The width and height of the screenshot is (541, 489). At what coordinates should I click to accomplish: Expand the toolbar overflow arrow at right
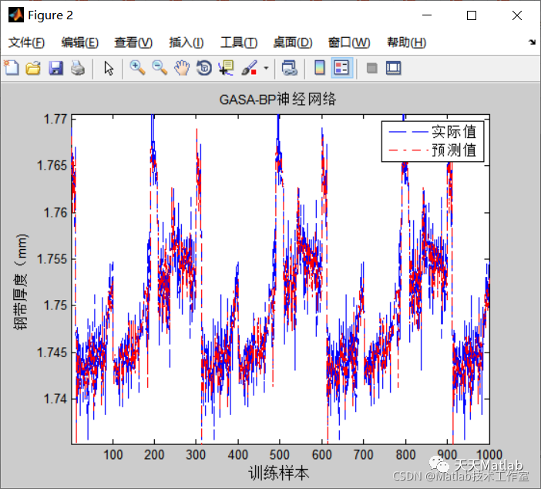pos(532,42)
